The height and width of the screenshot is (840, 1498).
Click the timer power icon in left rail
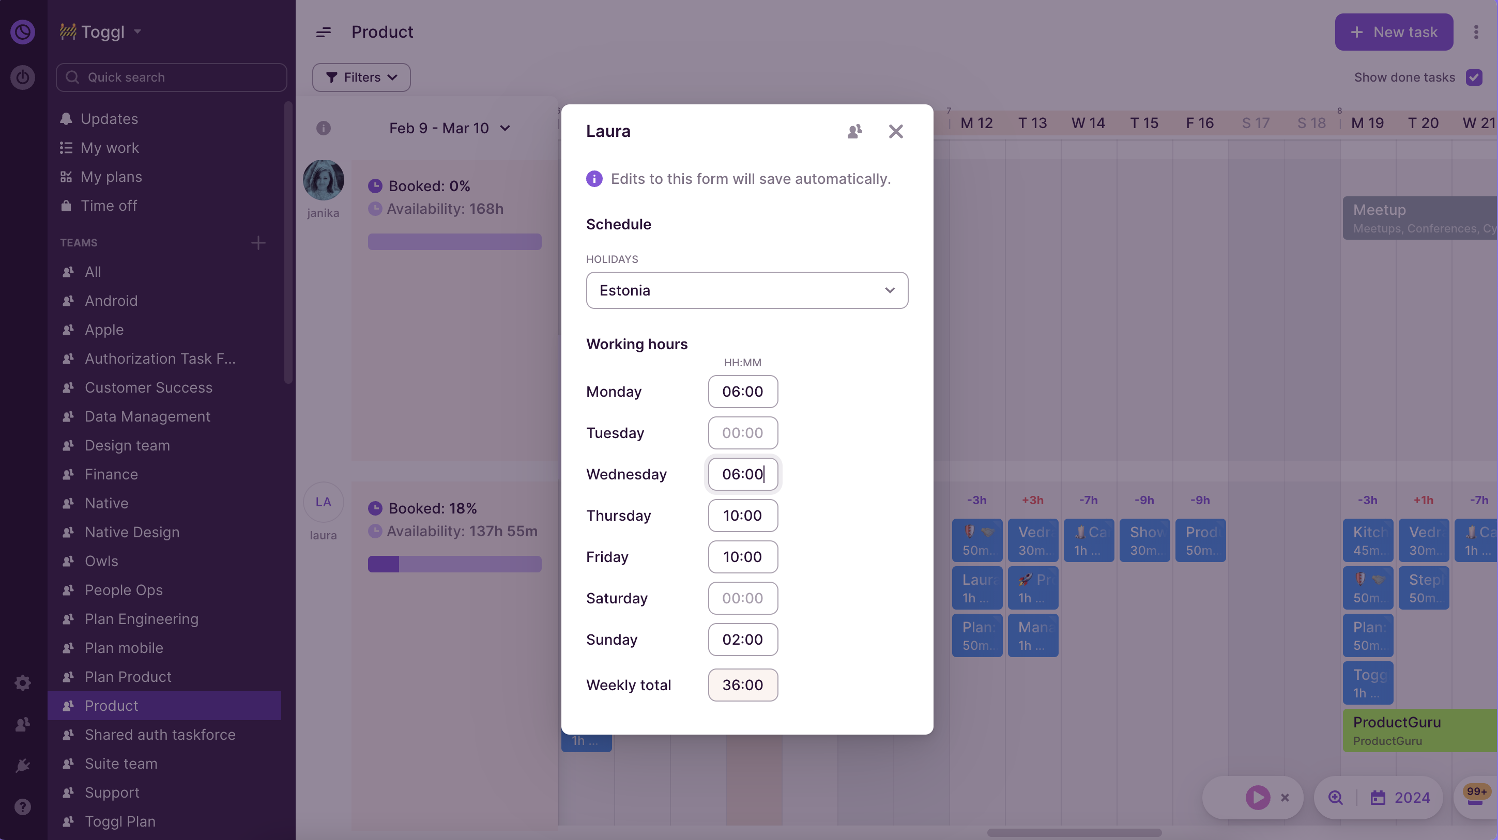click(23, 77)
